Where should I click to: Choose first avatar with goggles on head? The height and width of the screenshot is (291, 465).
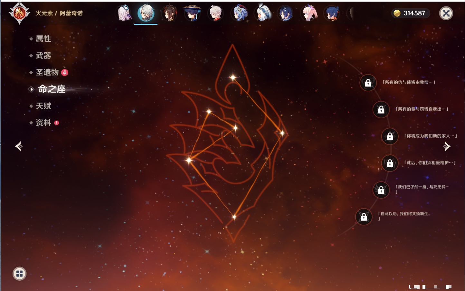point(124,13)
